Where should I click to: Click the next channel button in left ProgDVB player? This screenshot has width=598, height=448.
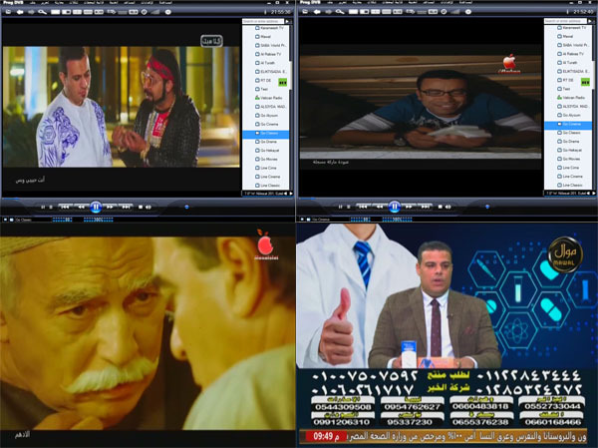[x=126, y=207]
